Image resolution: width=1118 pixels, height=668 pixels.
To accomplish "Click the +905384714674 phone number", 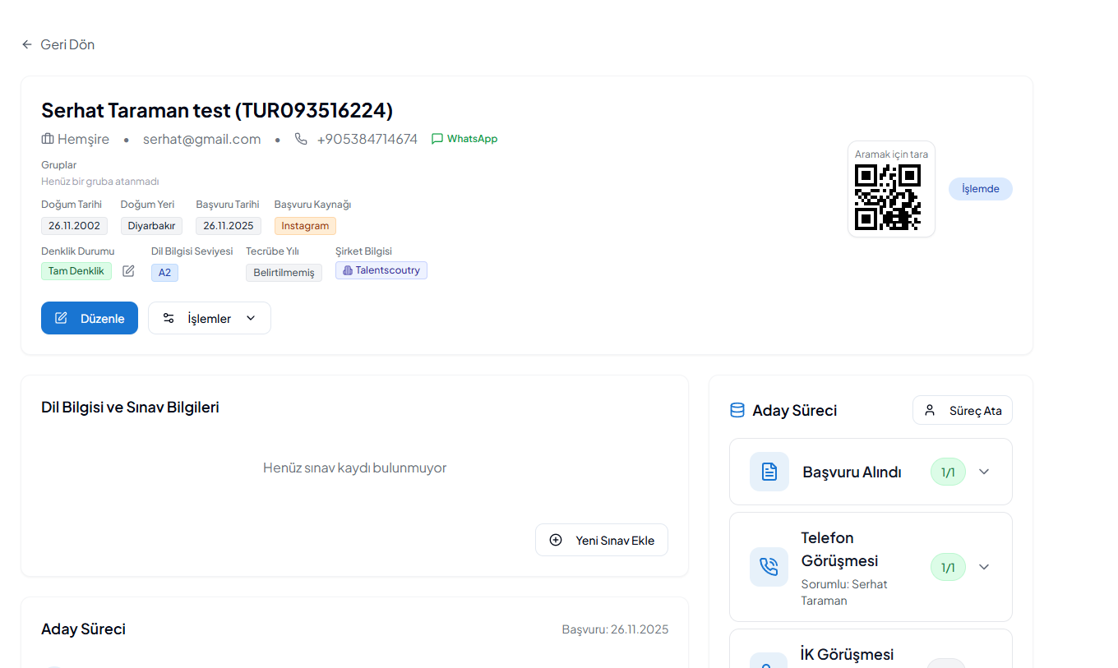I will pos(367,139).
